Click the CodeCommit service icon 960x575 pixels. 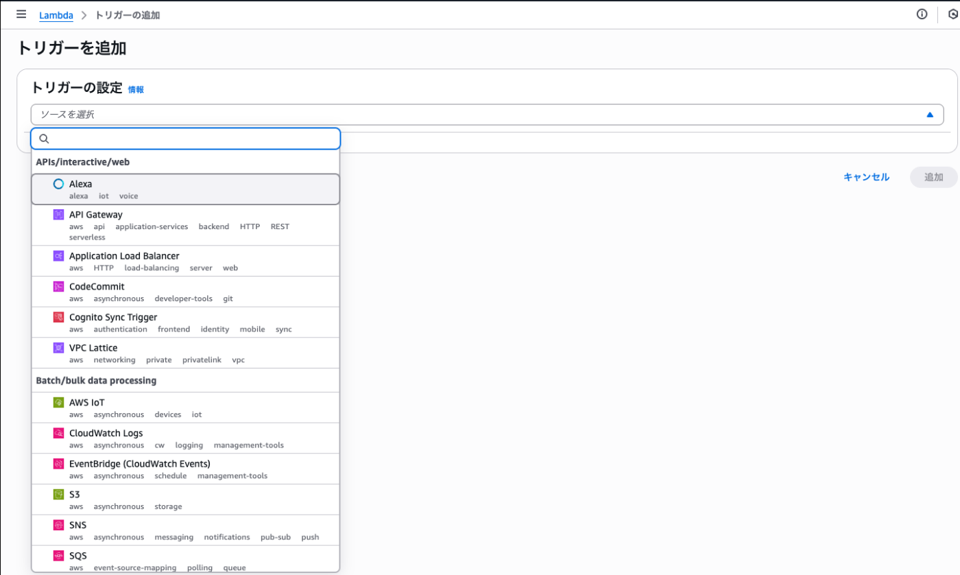tap(59, 287)
